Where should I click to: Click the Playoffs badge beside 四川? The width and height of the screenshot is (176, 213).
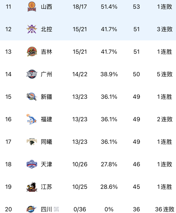click(57, 209)
